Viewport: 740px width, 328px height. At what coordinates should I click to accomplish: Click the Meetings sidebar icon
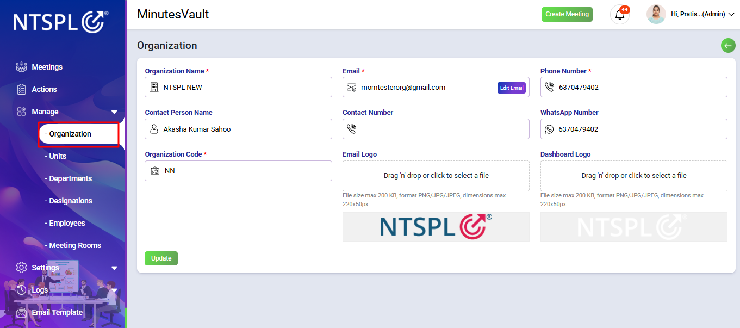pos(21,67)
